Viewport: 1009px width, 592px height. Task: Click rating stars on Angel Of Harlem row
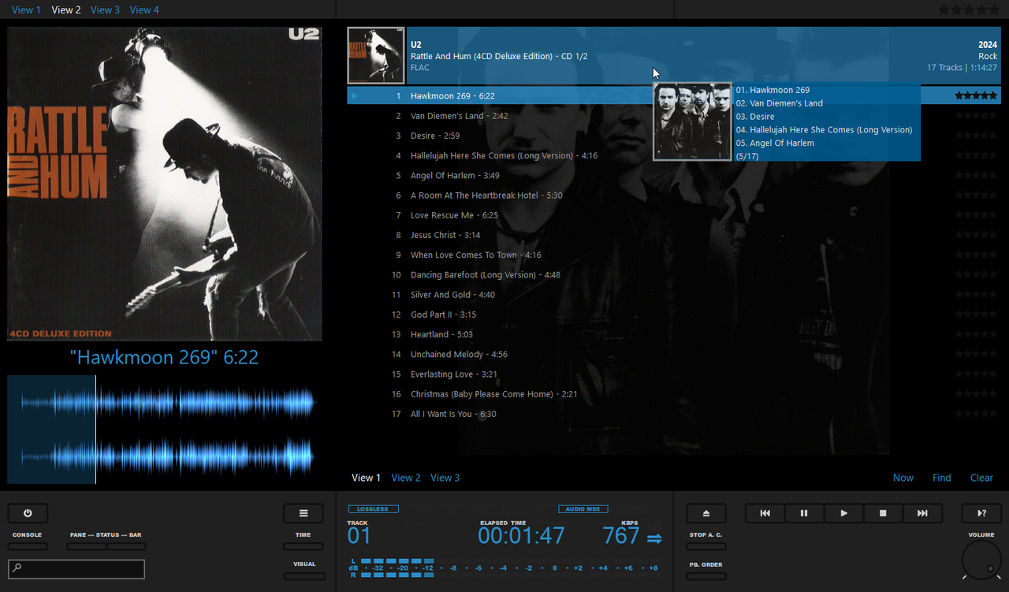point(976,175)
